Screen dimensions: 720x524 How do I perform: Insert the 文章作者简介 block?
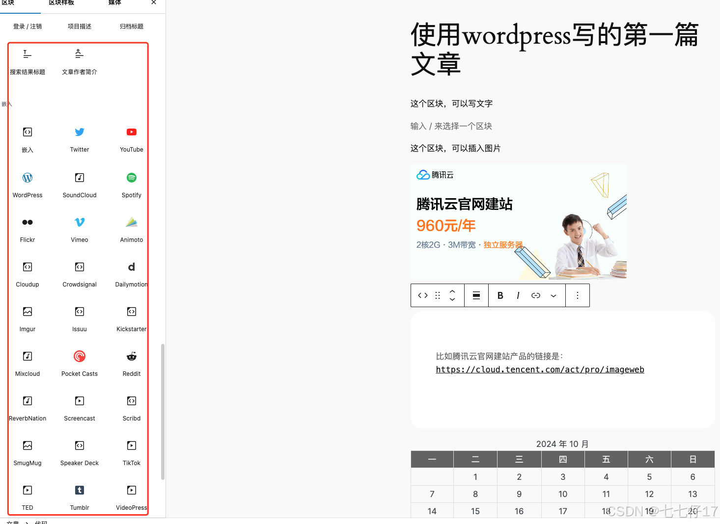pyautogui.click(x=80, y=62)
